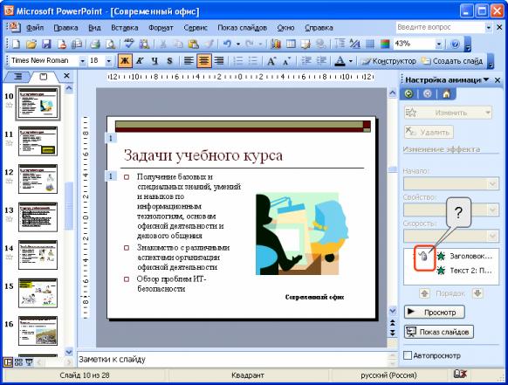
Task: Open the Скорость dropdown
Action: pyautogui.click(x=451, y=236)
